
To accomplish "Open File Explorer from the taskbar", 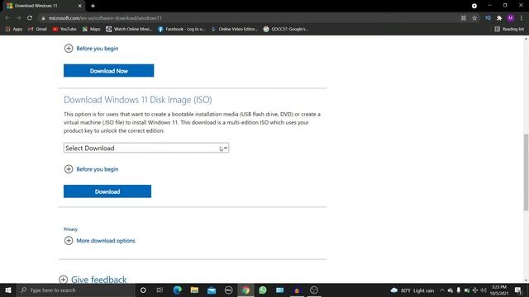I will [194, 290].
